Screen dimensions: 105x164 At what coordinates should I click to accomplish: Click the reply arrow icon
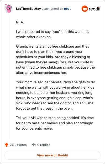(x=34, y=145)
